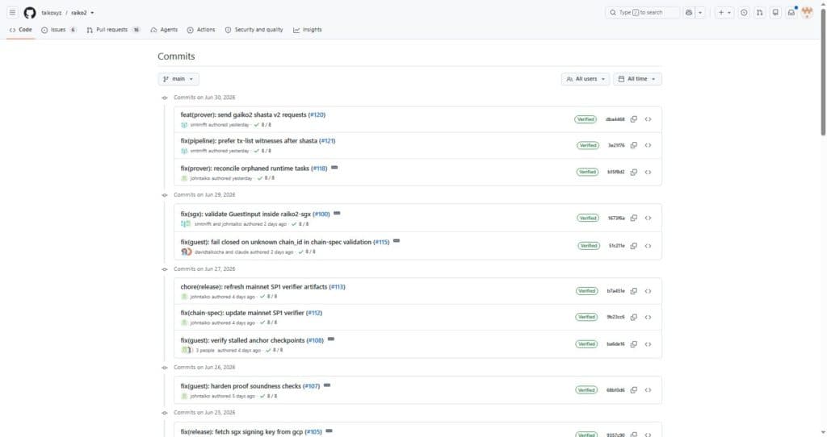The height and width of the screenshot is (437, 827).
Task: Browse code at verify stalled anchor checkpoints commit
Action: (x=648, y=344)
